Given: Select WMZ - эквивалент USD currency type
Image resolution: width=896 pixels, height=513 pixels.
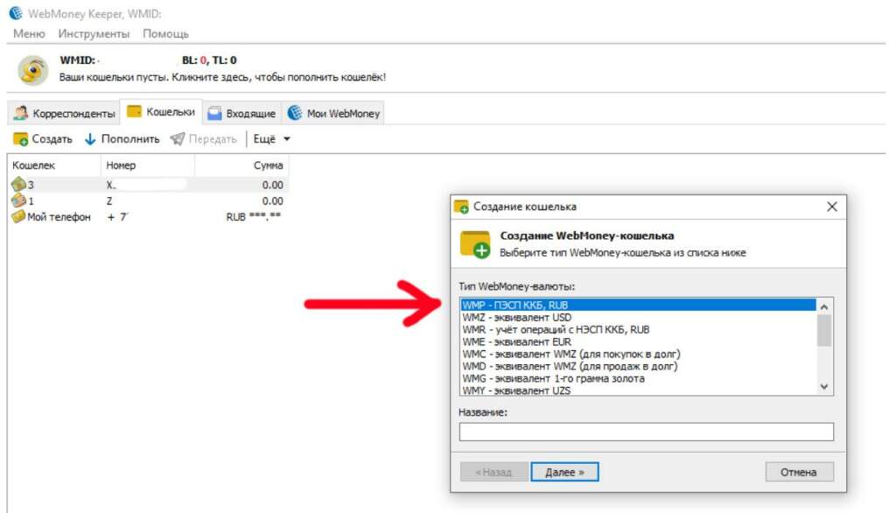Looking at the screenshot, I should click(x=514, y=317).
